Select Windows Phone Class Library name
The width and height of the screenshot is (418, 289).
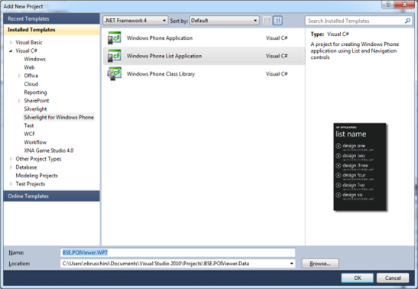click(160, 74)
